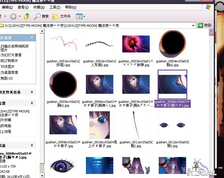
Task: Click the Forward navigation arrow button
Action: coord(13,16)
